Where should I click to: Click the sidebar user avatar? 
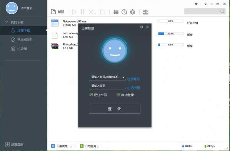12,8
